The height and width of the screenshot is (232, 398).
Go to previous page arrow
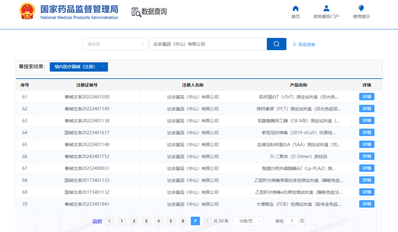coord(110,221)
